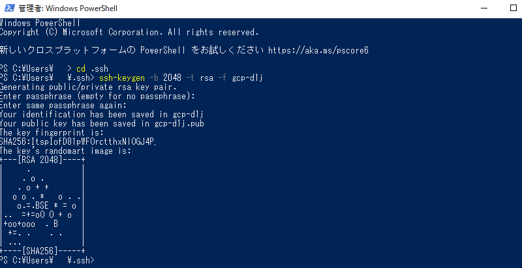Click the "gcp-dlj.pub" public key filename
The image size is (522, 268).
179,124
